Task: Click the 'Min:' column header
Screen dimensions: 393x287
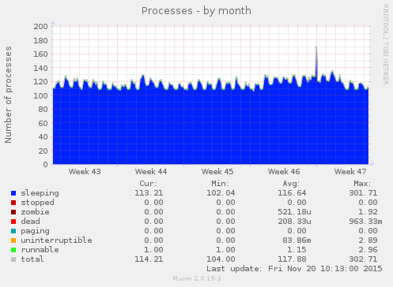Action: click(220, 184)
